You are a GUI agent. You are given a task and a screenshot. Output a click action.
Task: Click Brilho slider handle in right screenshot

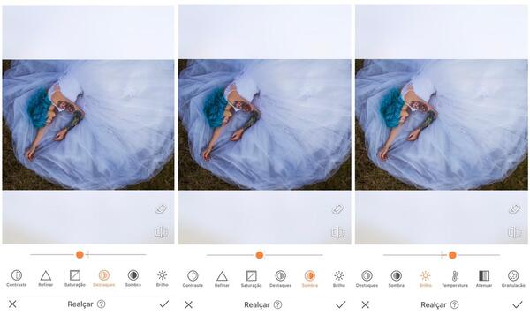pyautogui.click(x=452, y=255)
